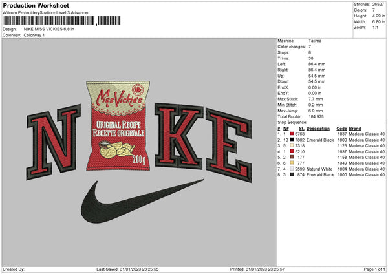Click the zoom value '1:1'
Screen dimensions: 388x274
(x=375, y=27)
